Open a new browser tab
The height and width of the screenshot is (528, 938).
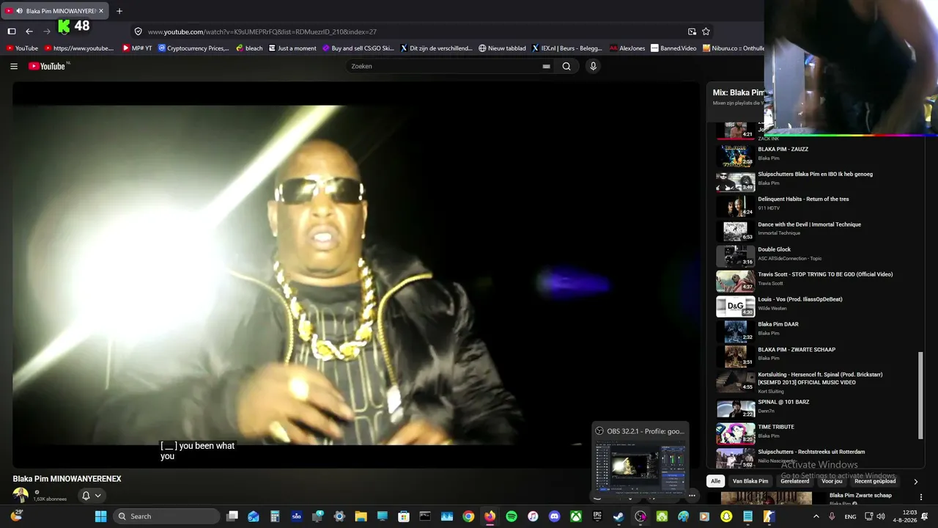tap(119, 11)
